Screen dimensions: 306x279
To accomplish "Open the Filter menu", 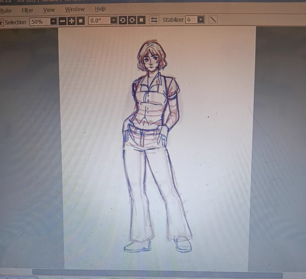I will [27, 10].
